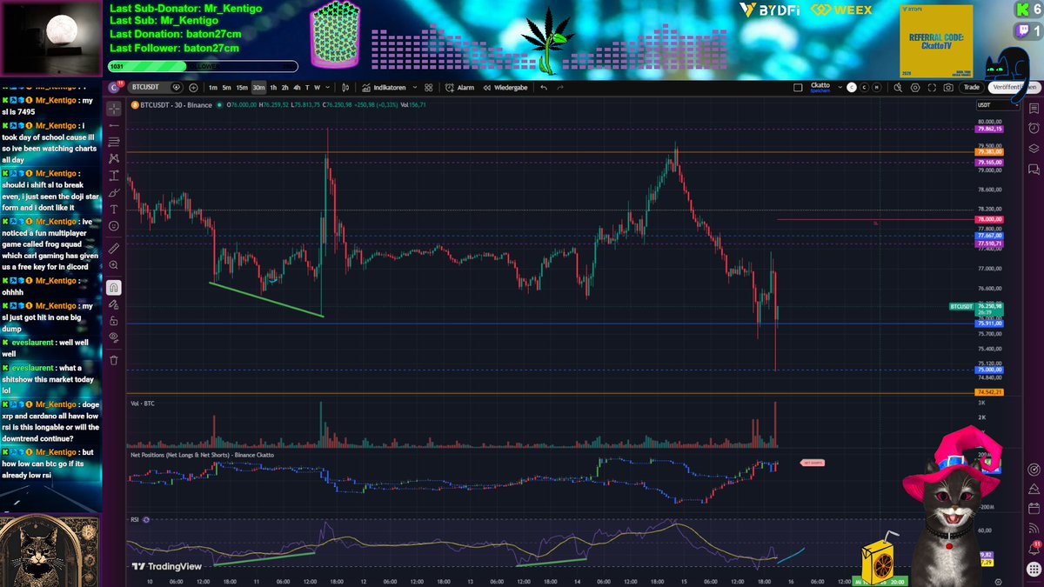1044x587 pixels.
Task: Click the Ckatto layout name
Action: pyautogui.click(x=820, y=85)
